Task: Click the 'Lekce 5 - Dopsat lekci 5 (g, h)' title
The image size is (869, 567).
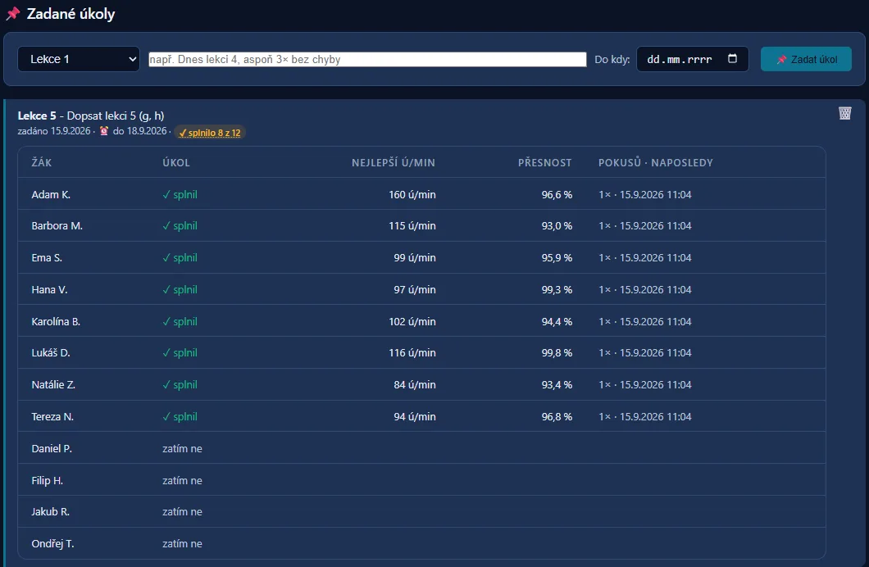Action: pos(91,116)
